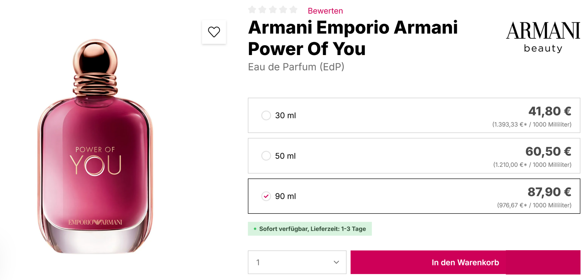The width and height of the screenshot is (588, 280).
Task: Click the 87,90 € price label
Action: click(549, 192)
